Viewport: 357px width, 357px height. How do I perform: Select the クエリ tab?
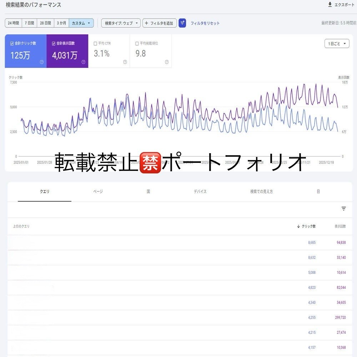click(x=45, y=191)
